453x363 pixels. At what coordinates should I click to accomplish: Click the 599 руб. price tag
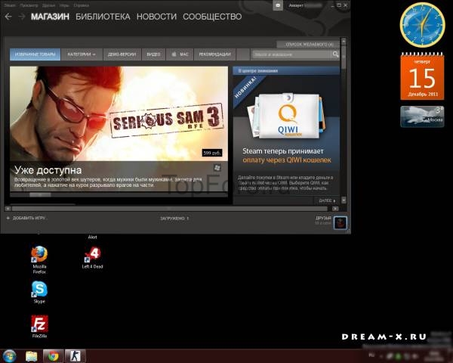[x=212, y=153]
